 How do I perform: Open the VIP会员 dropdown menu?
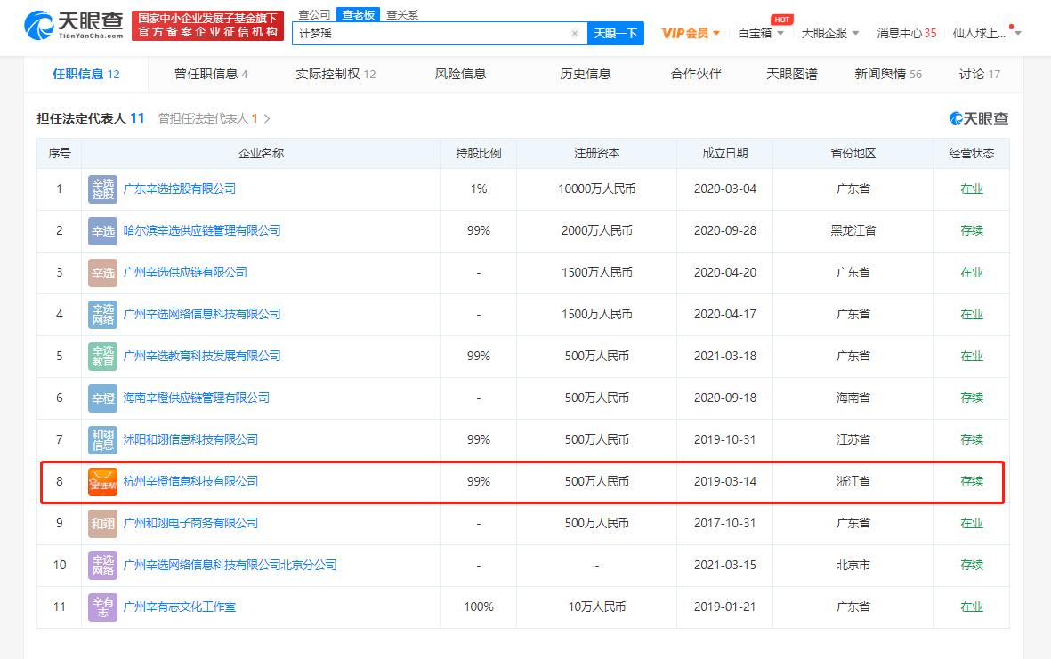[691, 33]
